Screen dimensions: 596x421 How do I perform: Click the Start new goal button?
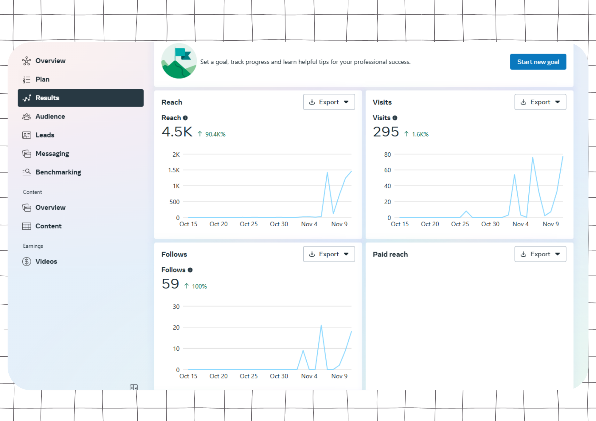[538, 62]
